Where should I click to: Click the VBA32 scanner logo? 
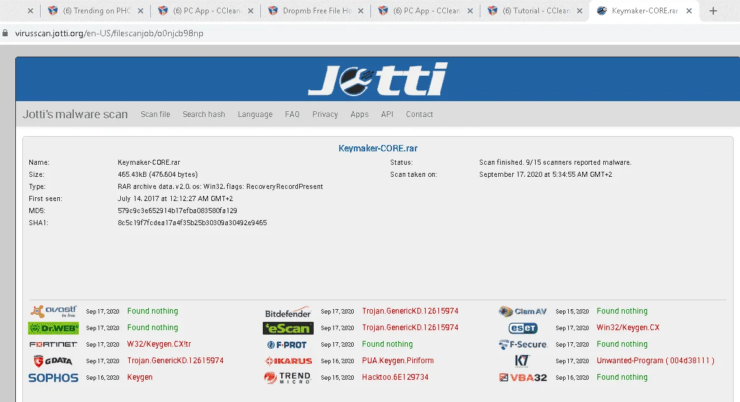523,377
